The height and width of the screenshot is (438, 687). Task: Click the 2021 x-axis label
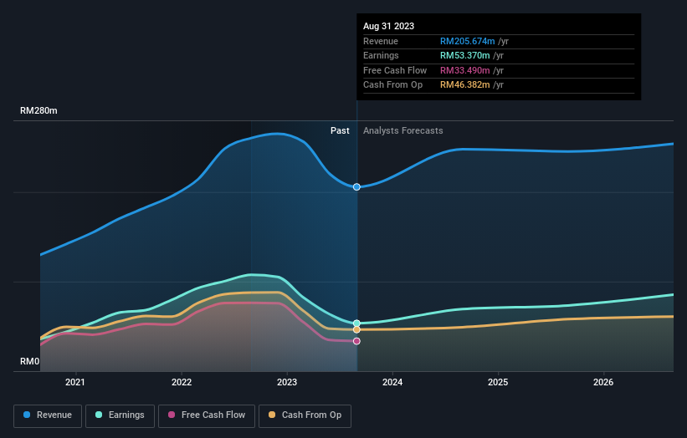(75, 383)
